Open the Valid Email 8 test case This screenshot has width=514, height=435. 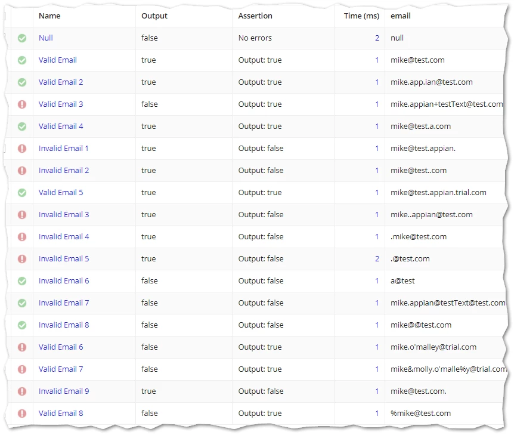click(61, 414)
